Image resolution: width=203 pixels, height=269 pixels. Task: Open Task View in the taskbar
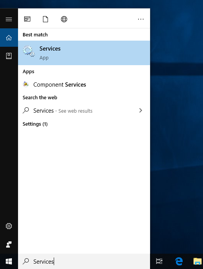(x=159, y=261)
